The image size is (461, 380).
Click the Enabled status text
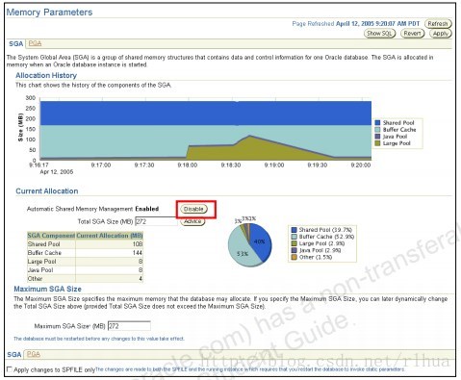coord(147,209)
